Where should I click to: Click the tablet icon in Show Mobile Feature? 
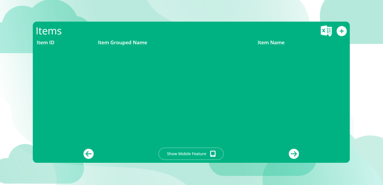point(213,154)
